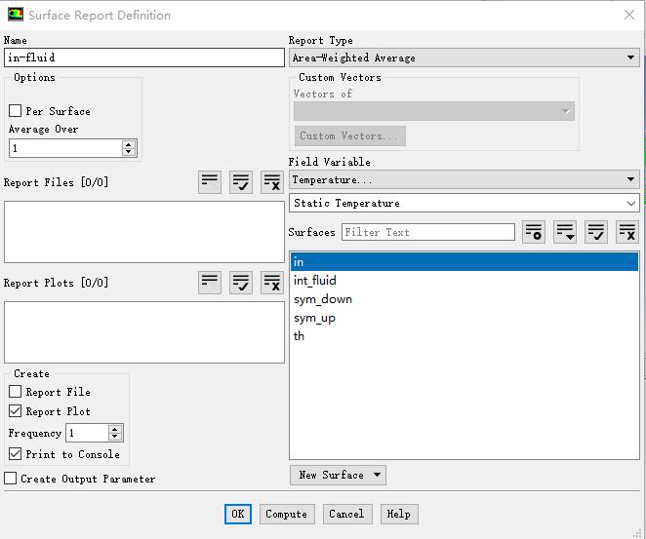646x539 pixels.
Task: Toggle tree view for Report Files list
Action: [210, 182]
